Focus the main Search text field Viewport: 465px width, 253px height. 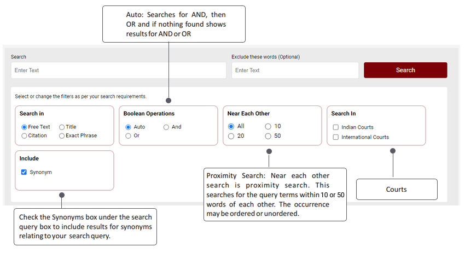(x=119, y=70)
